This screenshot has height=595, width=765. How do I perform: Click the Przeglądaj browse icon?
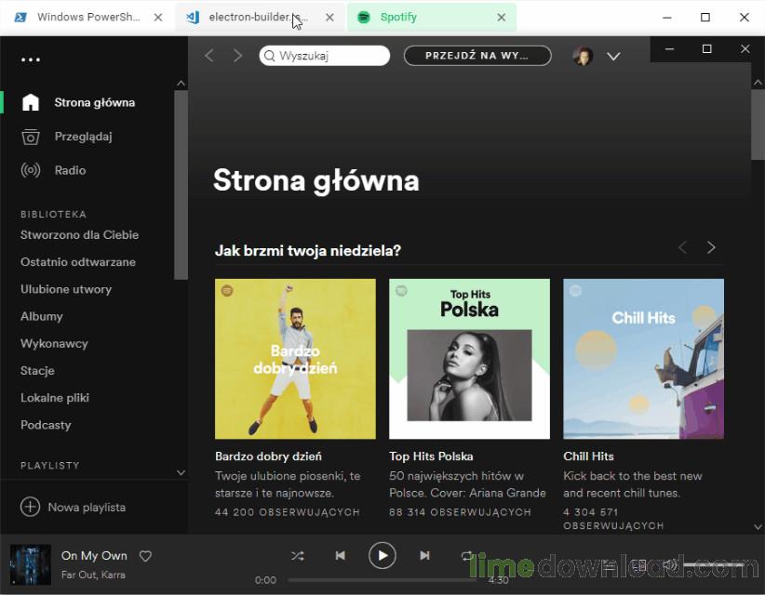(x=31, y=137)
